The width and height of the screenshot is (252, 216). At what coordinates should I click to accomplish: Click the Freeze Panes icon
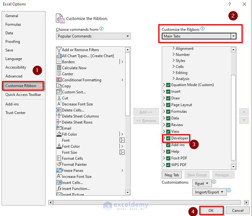[x=59, y=170]
